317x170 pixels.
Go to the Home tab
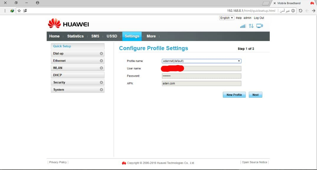pos(54,36)
